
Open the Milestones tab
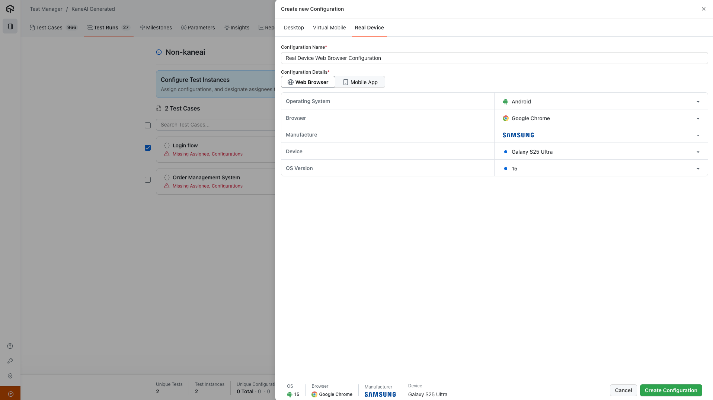click(x=156, y=28)
